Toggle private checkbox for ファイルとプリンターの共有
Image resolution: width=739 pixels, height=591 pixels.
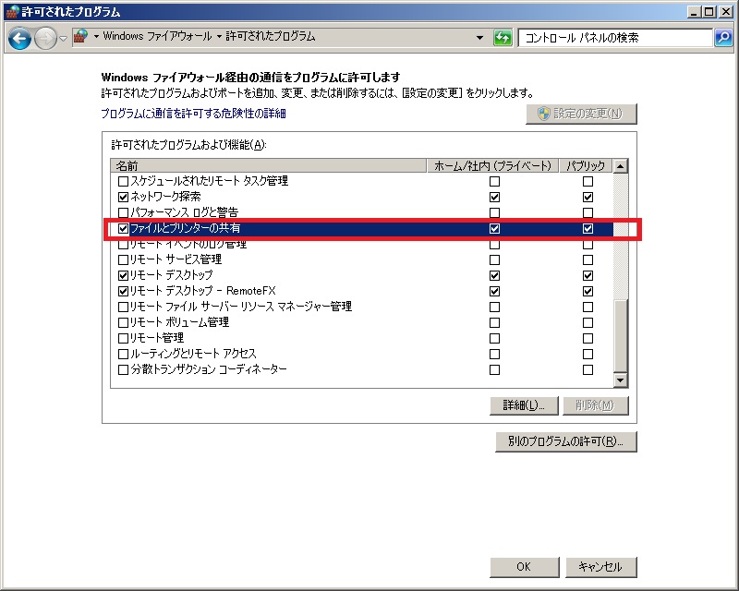click(x=494, y=229)
